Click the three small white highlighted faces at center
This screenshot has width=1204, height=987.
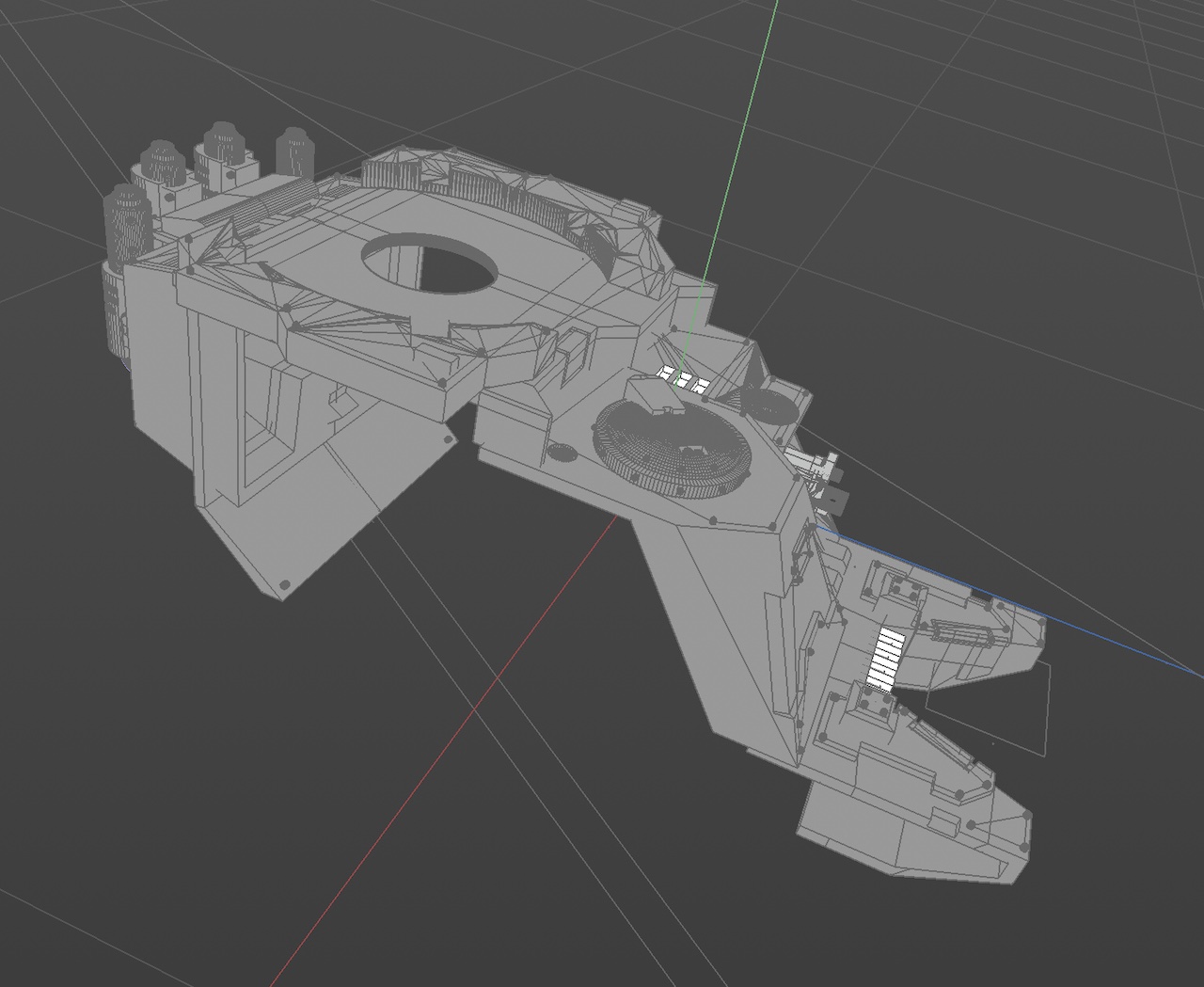(x=682, y=378)
